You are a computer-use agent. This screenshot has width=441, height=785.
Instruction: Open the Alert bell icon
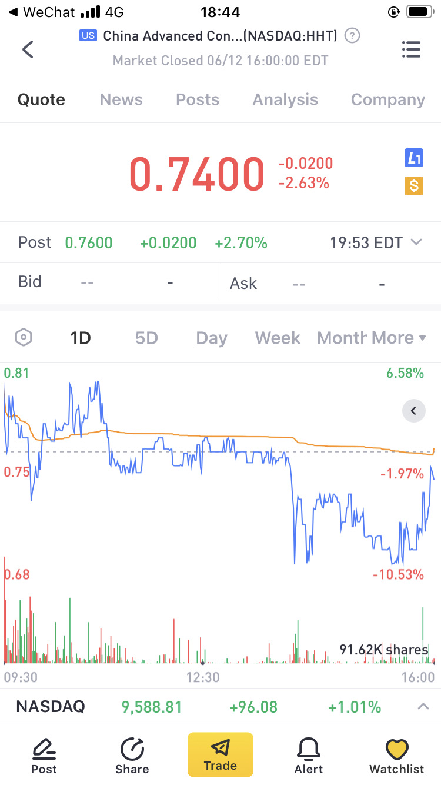click(x=309, y=749)
